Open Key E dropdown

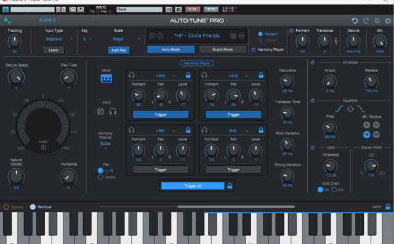pyautogui.click(x=87, y=39)
